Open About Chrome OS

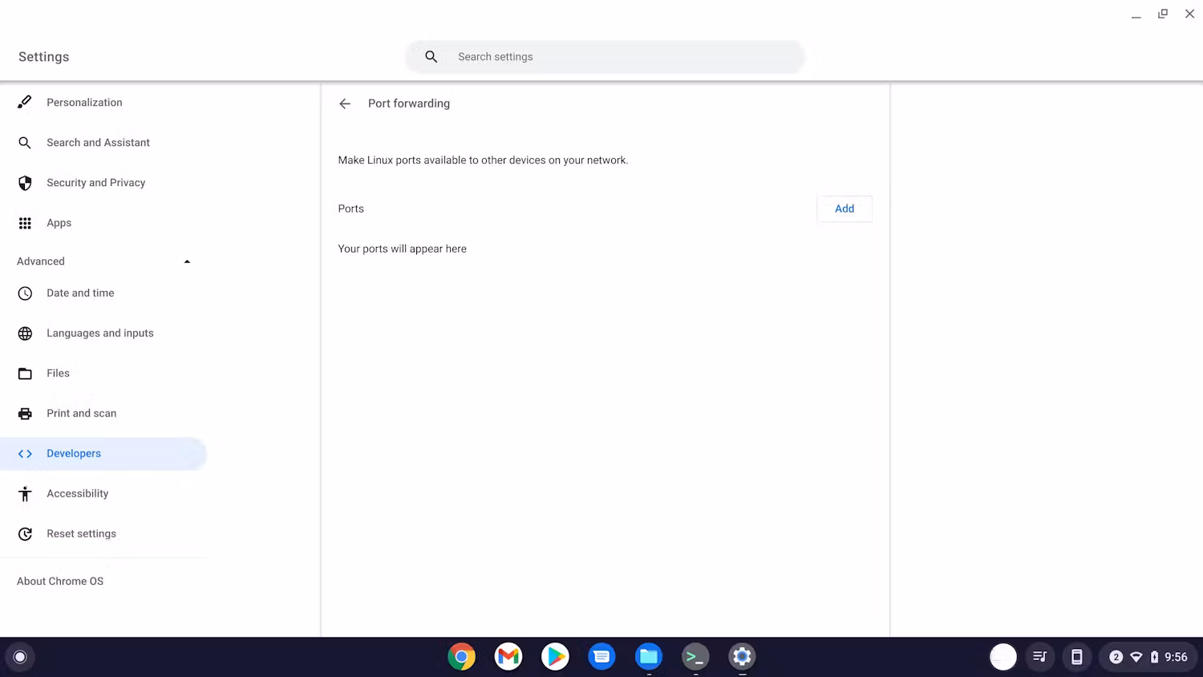pyautogui.click(x=60, y=581)
